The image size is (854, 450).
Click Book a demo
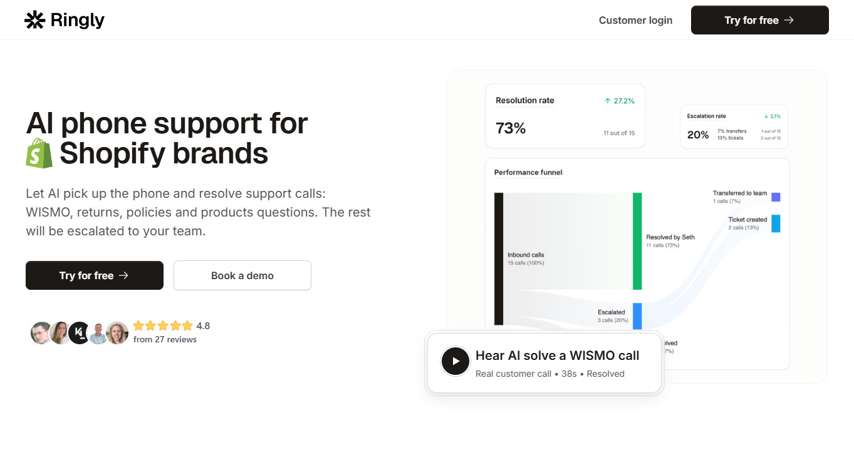pos(242,275)
